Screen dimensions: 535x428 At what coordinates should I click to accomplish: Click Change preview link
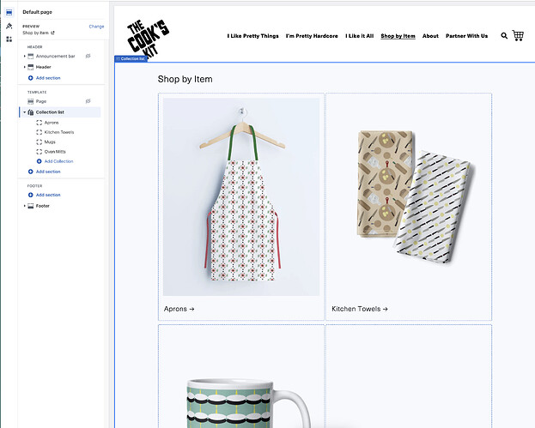[96, 27]
